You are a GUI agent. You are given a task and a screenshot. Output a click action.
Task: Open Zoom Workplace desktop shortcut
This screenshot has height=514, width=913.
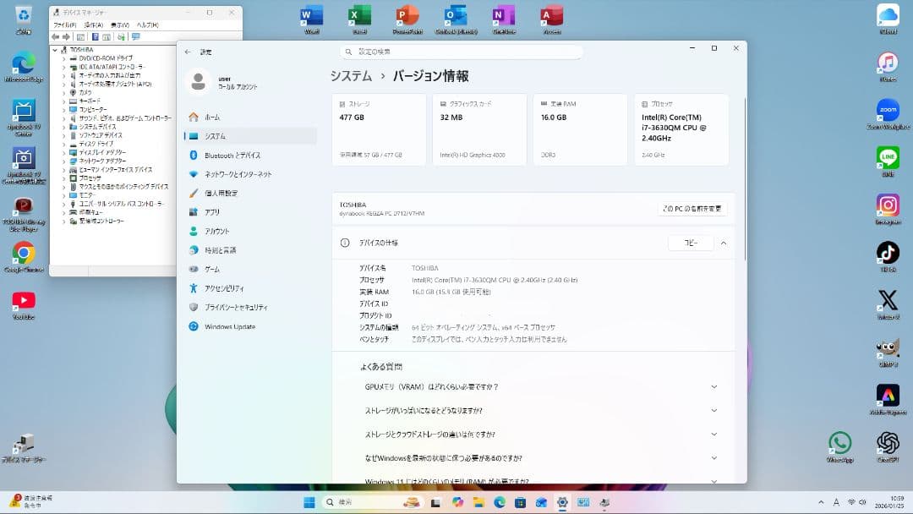click(888, 113)
